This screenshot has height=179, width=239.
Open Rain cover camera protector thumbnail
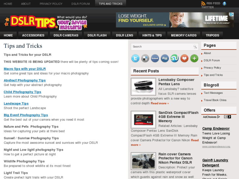pyautogui.click(x=143, y=161)
